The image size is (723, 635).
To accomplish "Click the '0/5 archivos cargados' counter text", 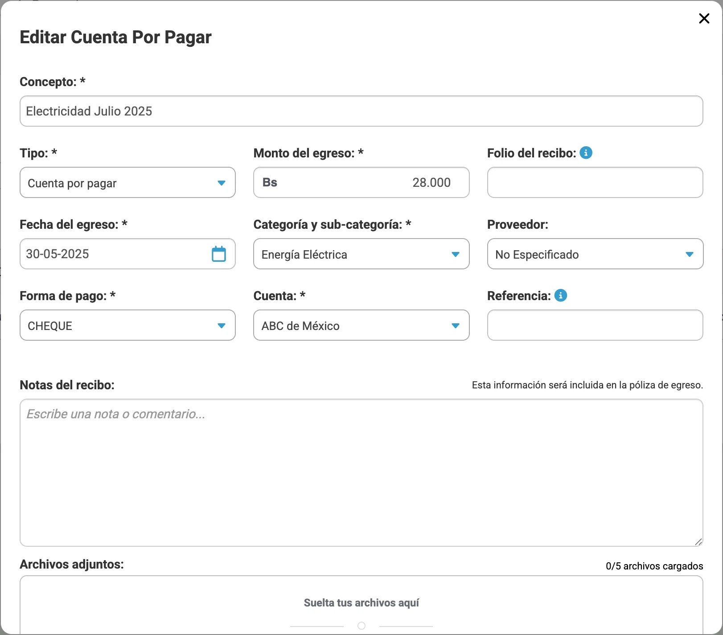I will tap(654, 566).
